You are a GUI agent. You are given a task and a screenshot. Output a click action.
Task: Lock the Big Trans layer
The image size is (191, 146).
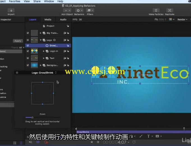tap(68, 33)
